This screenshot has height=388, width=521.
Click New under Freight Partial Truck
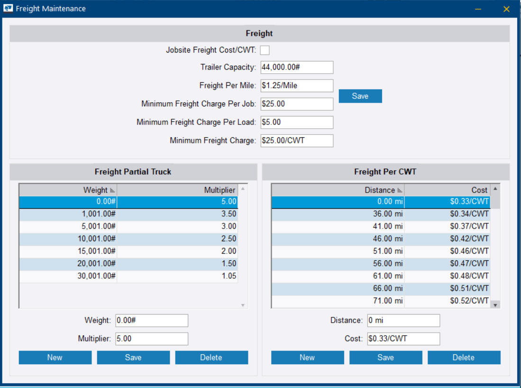pos(55,358)
